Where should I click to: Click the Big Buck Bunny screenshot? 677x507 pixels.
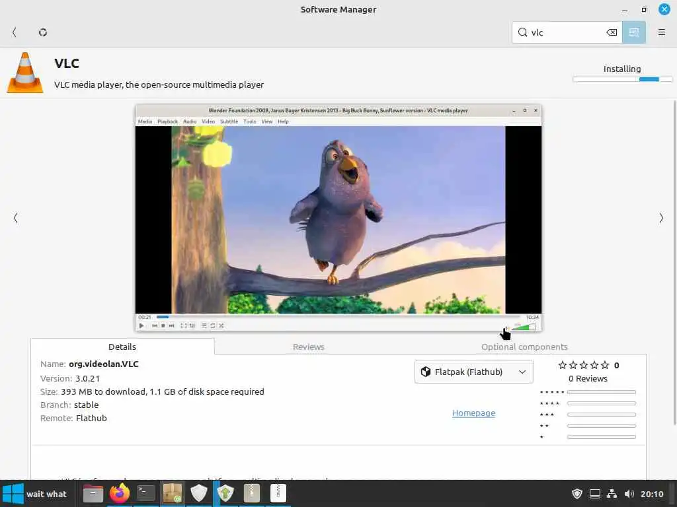click(x=338, y=218)
